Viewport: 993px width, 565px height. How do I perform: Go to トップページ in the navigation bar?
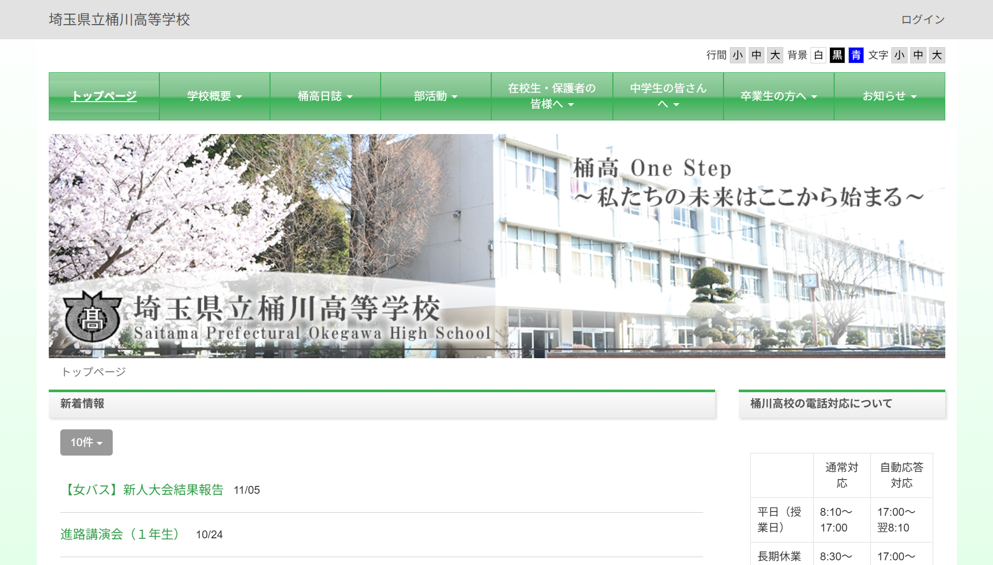[104, 96]
